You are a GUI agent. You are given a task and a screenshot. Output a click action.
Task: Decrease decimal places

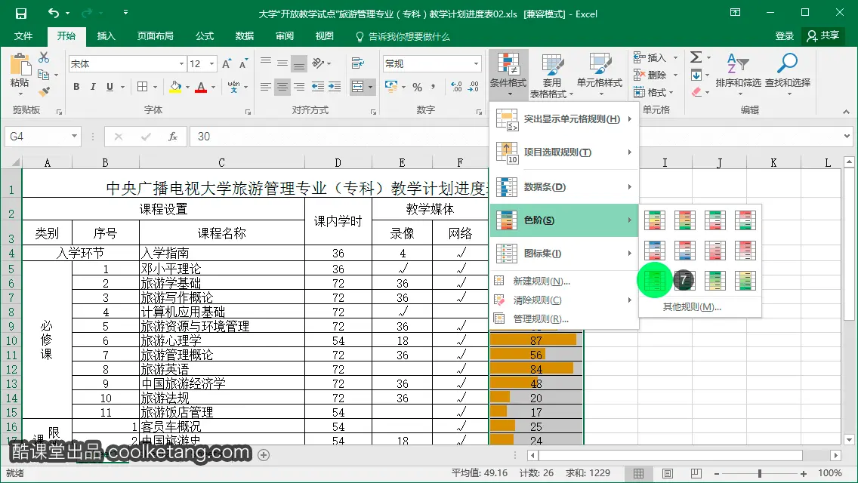click(474, 87)
